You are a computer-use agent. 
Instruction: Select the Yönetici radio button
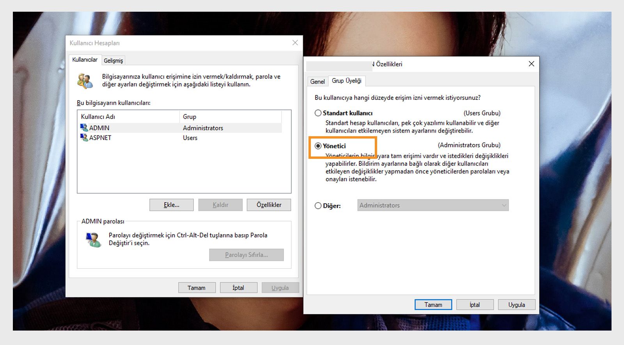coord(318,146)
